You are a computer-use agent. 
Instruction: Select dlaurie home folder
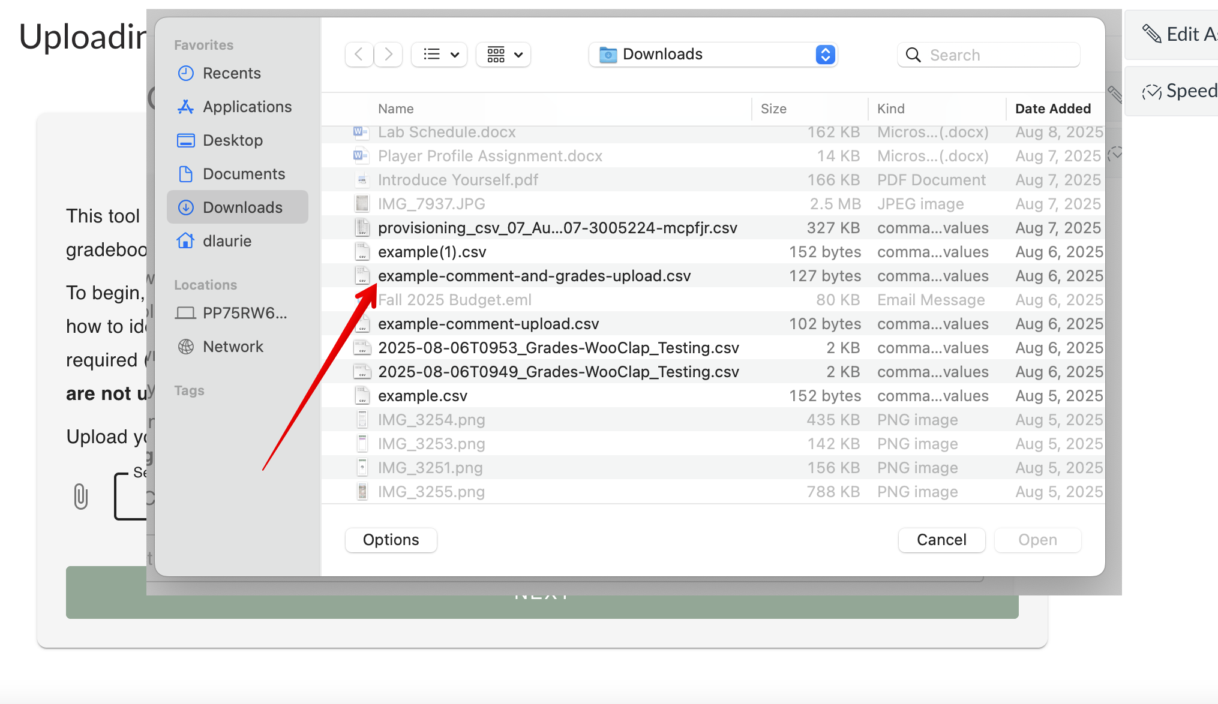pos(226,241)
